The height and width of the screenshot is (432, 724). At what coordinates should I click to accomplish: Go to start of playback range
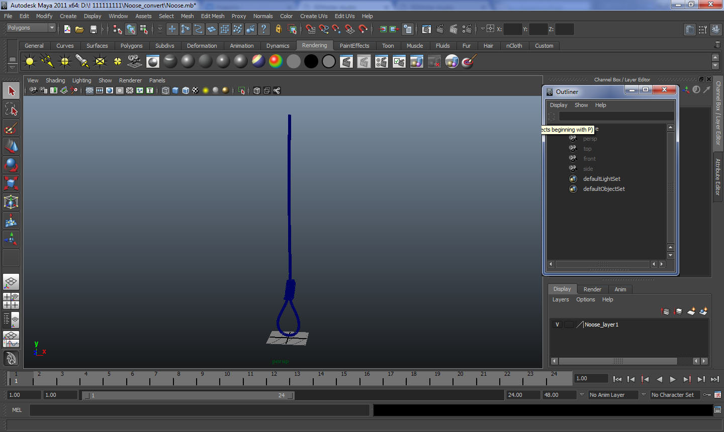(617, 379)
